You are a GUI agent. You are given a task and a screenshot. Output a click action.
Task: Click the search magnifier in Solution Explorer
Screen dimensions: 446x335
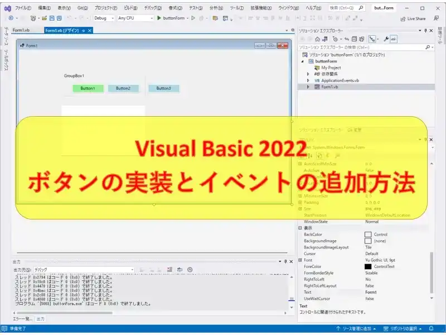pos(428,47)
